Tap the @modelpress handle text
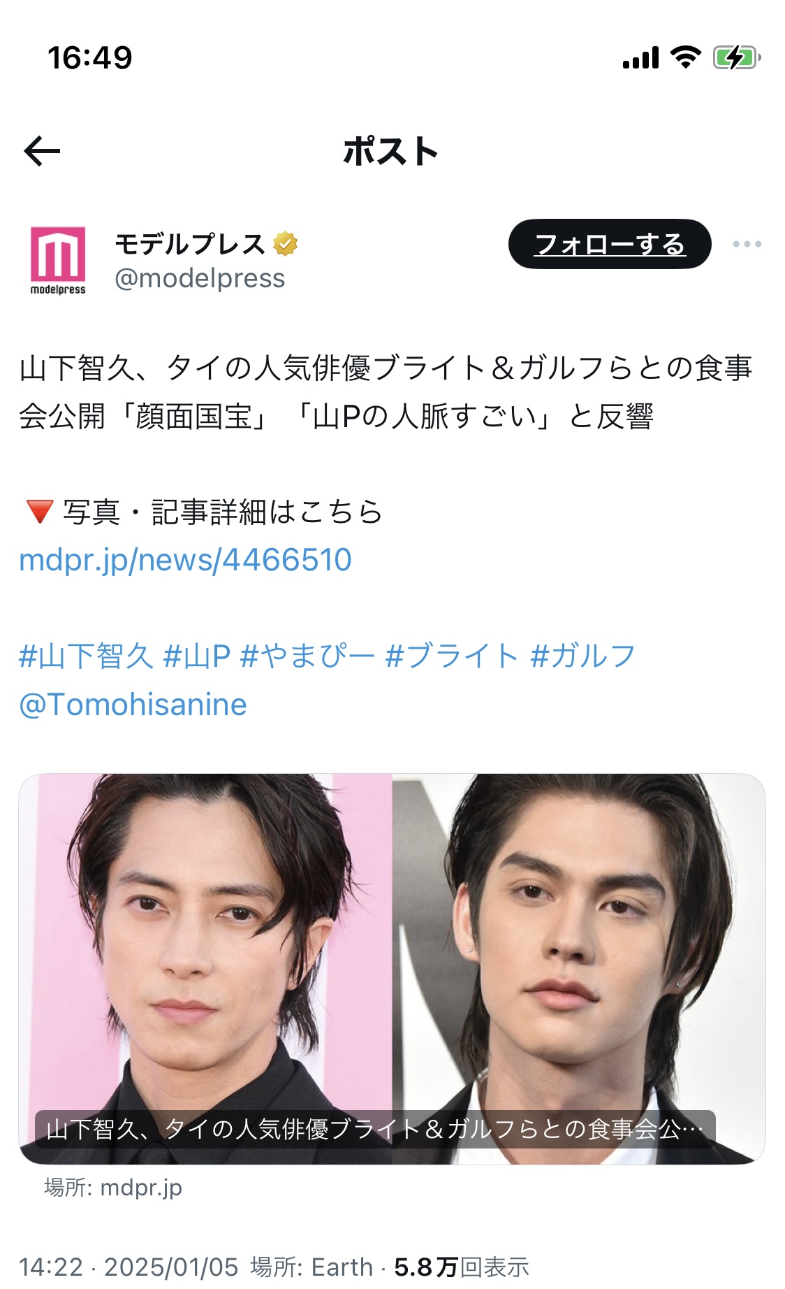785x1289 pixels. click(200, 278)
